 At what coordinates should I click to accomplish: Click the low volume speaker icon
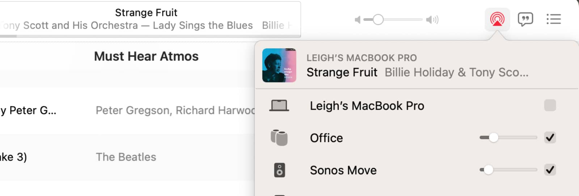pos(358,20)
